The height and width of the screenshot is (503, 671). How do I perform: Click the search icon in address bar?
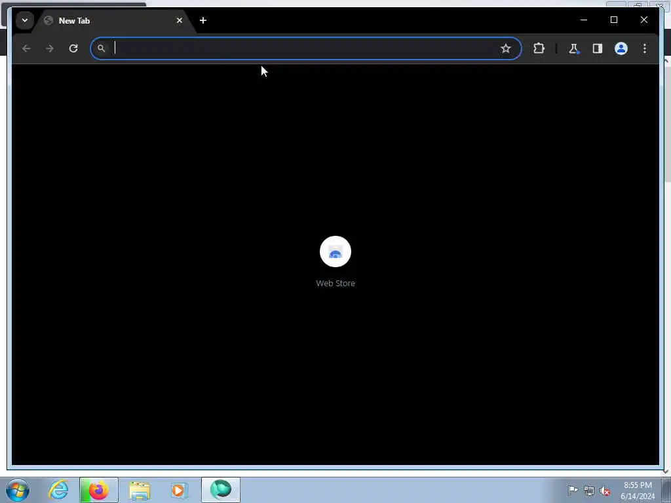pos(101,48)
